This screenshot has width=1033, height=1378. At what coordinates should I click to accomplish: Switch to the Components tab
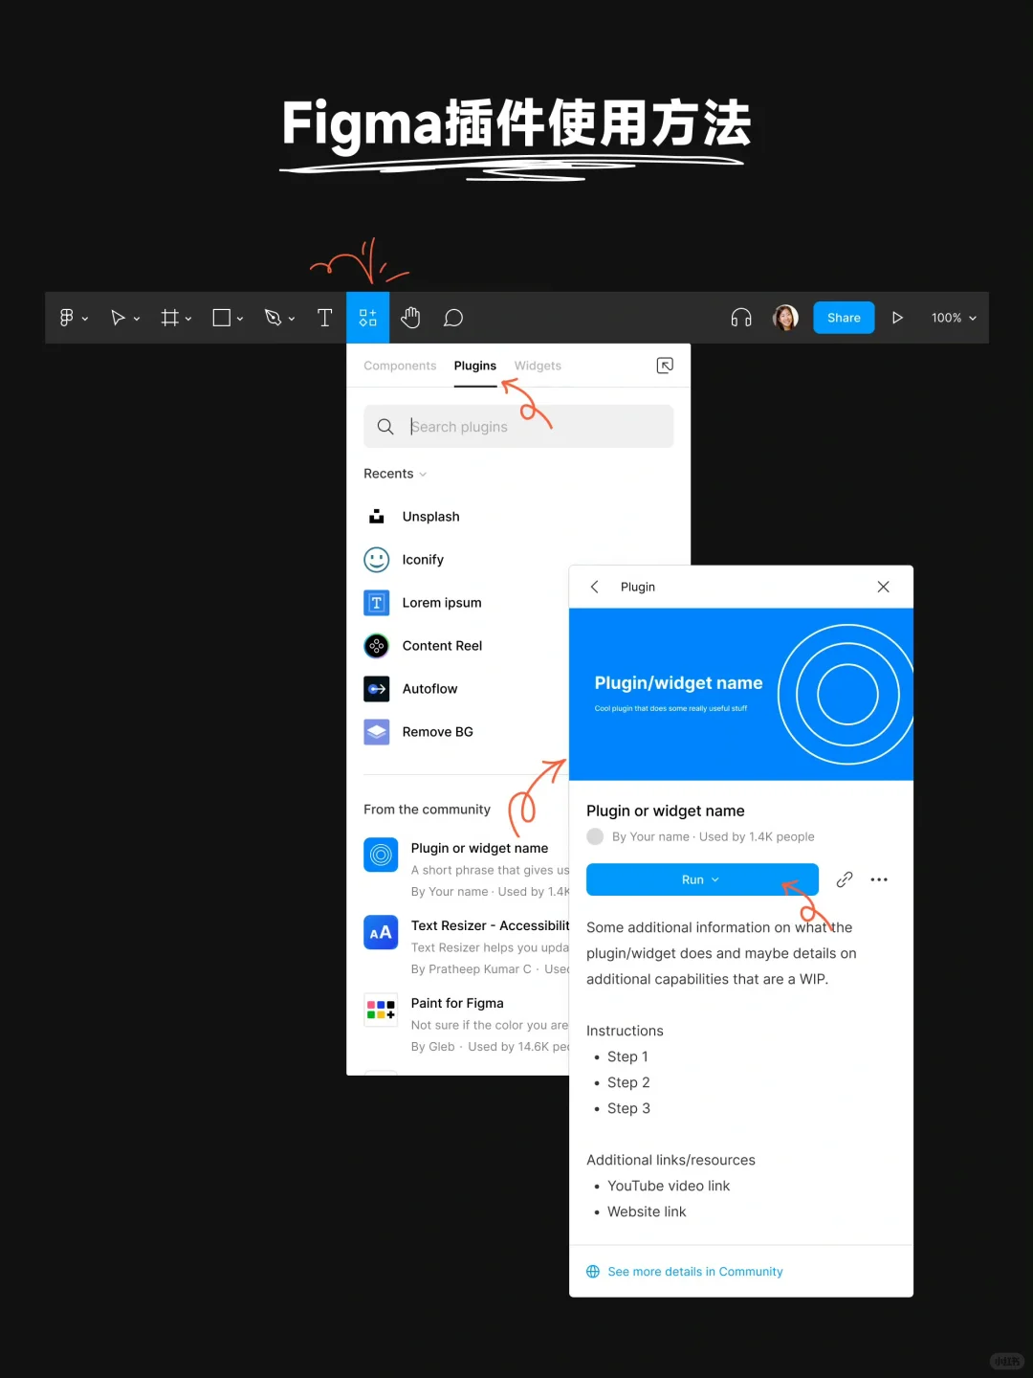pos(400,366)
